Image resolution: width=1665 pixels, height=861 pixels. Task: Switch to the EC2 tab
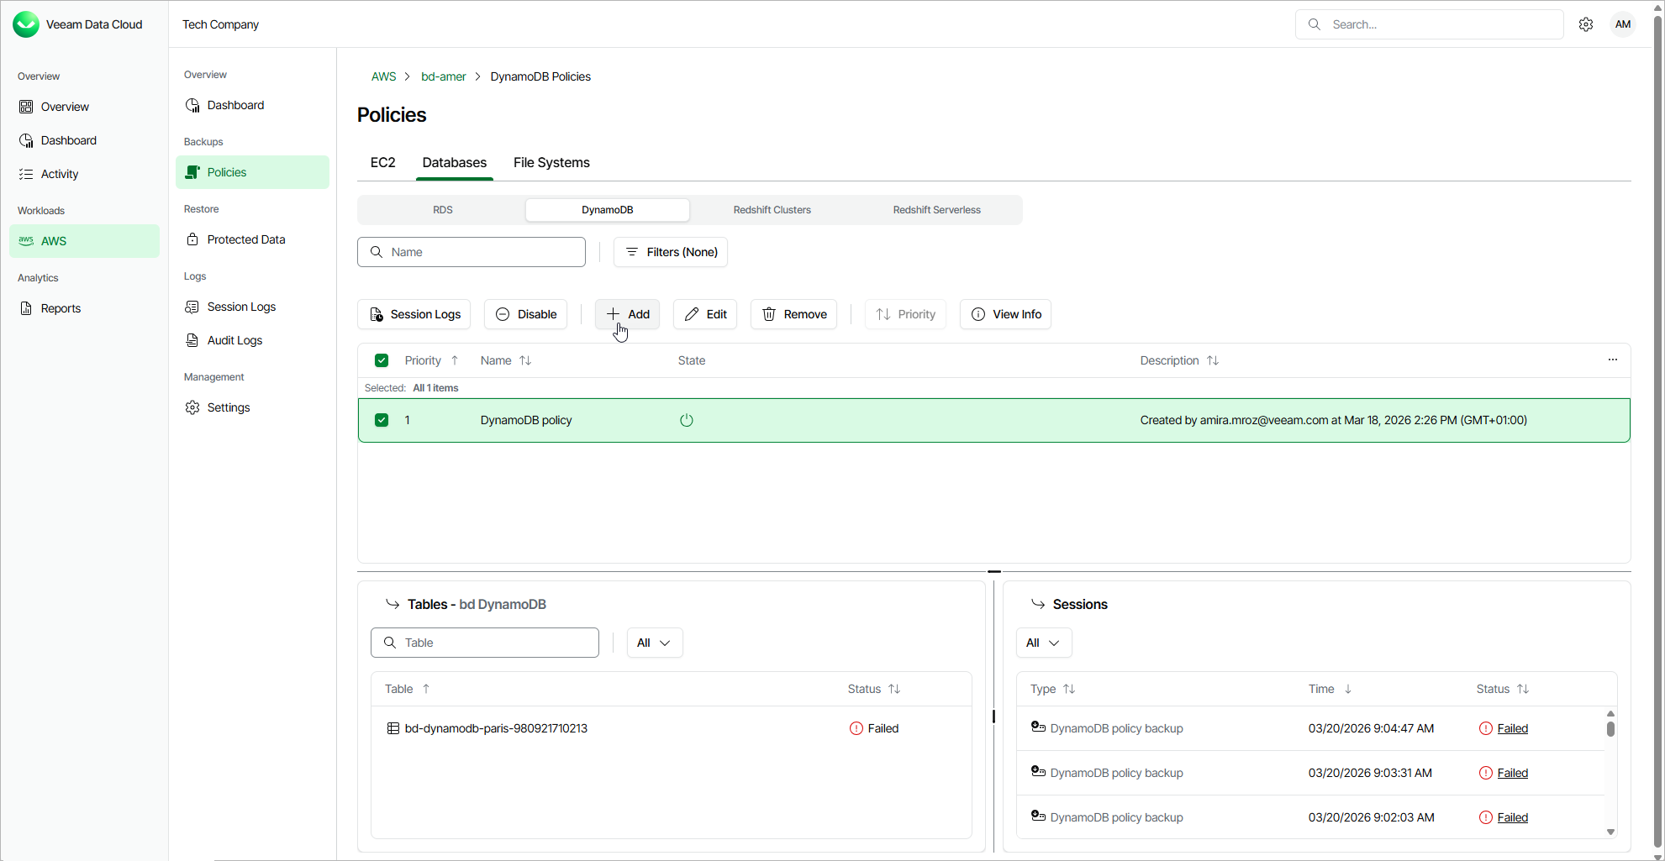382,162
